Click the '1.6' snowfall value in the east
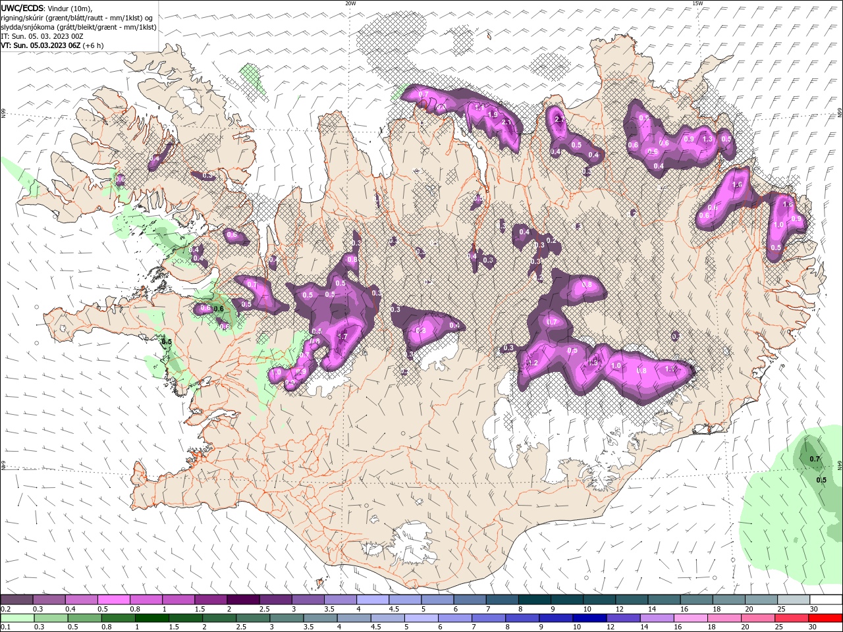Image resolution: width=843 pixels, height=632 pixels. click(737, 185)
